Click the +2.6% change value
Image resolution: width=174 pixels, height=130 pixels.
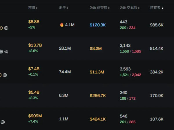click(33, 51)
